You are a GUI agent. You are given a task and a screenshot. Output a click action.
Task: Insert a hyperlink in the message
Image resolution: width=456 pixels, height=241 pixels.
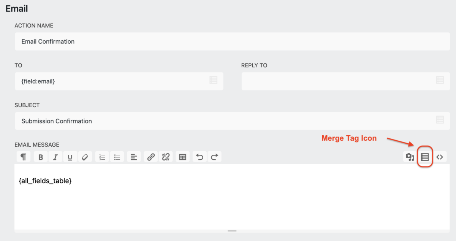coord(151,157)
